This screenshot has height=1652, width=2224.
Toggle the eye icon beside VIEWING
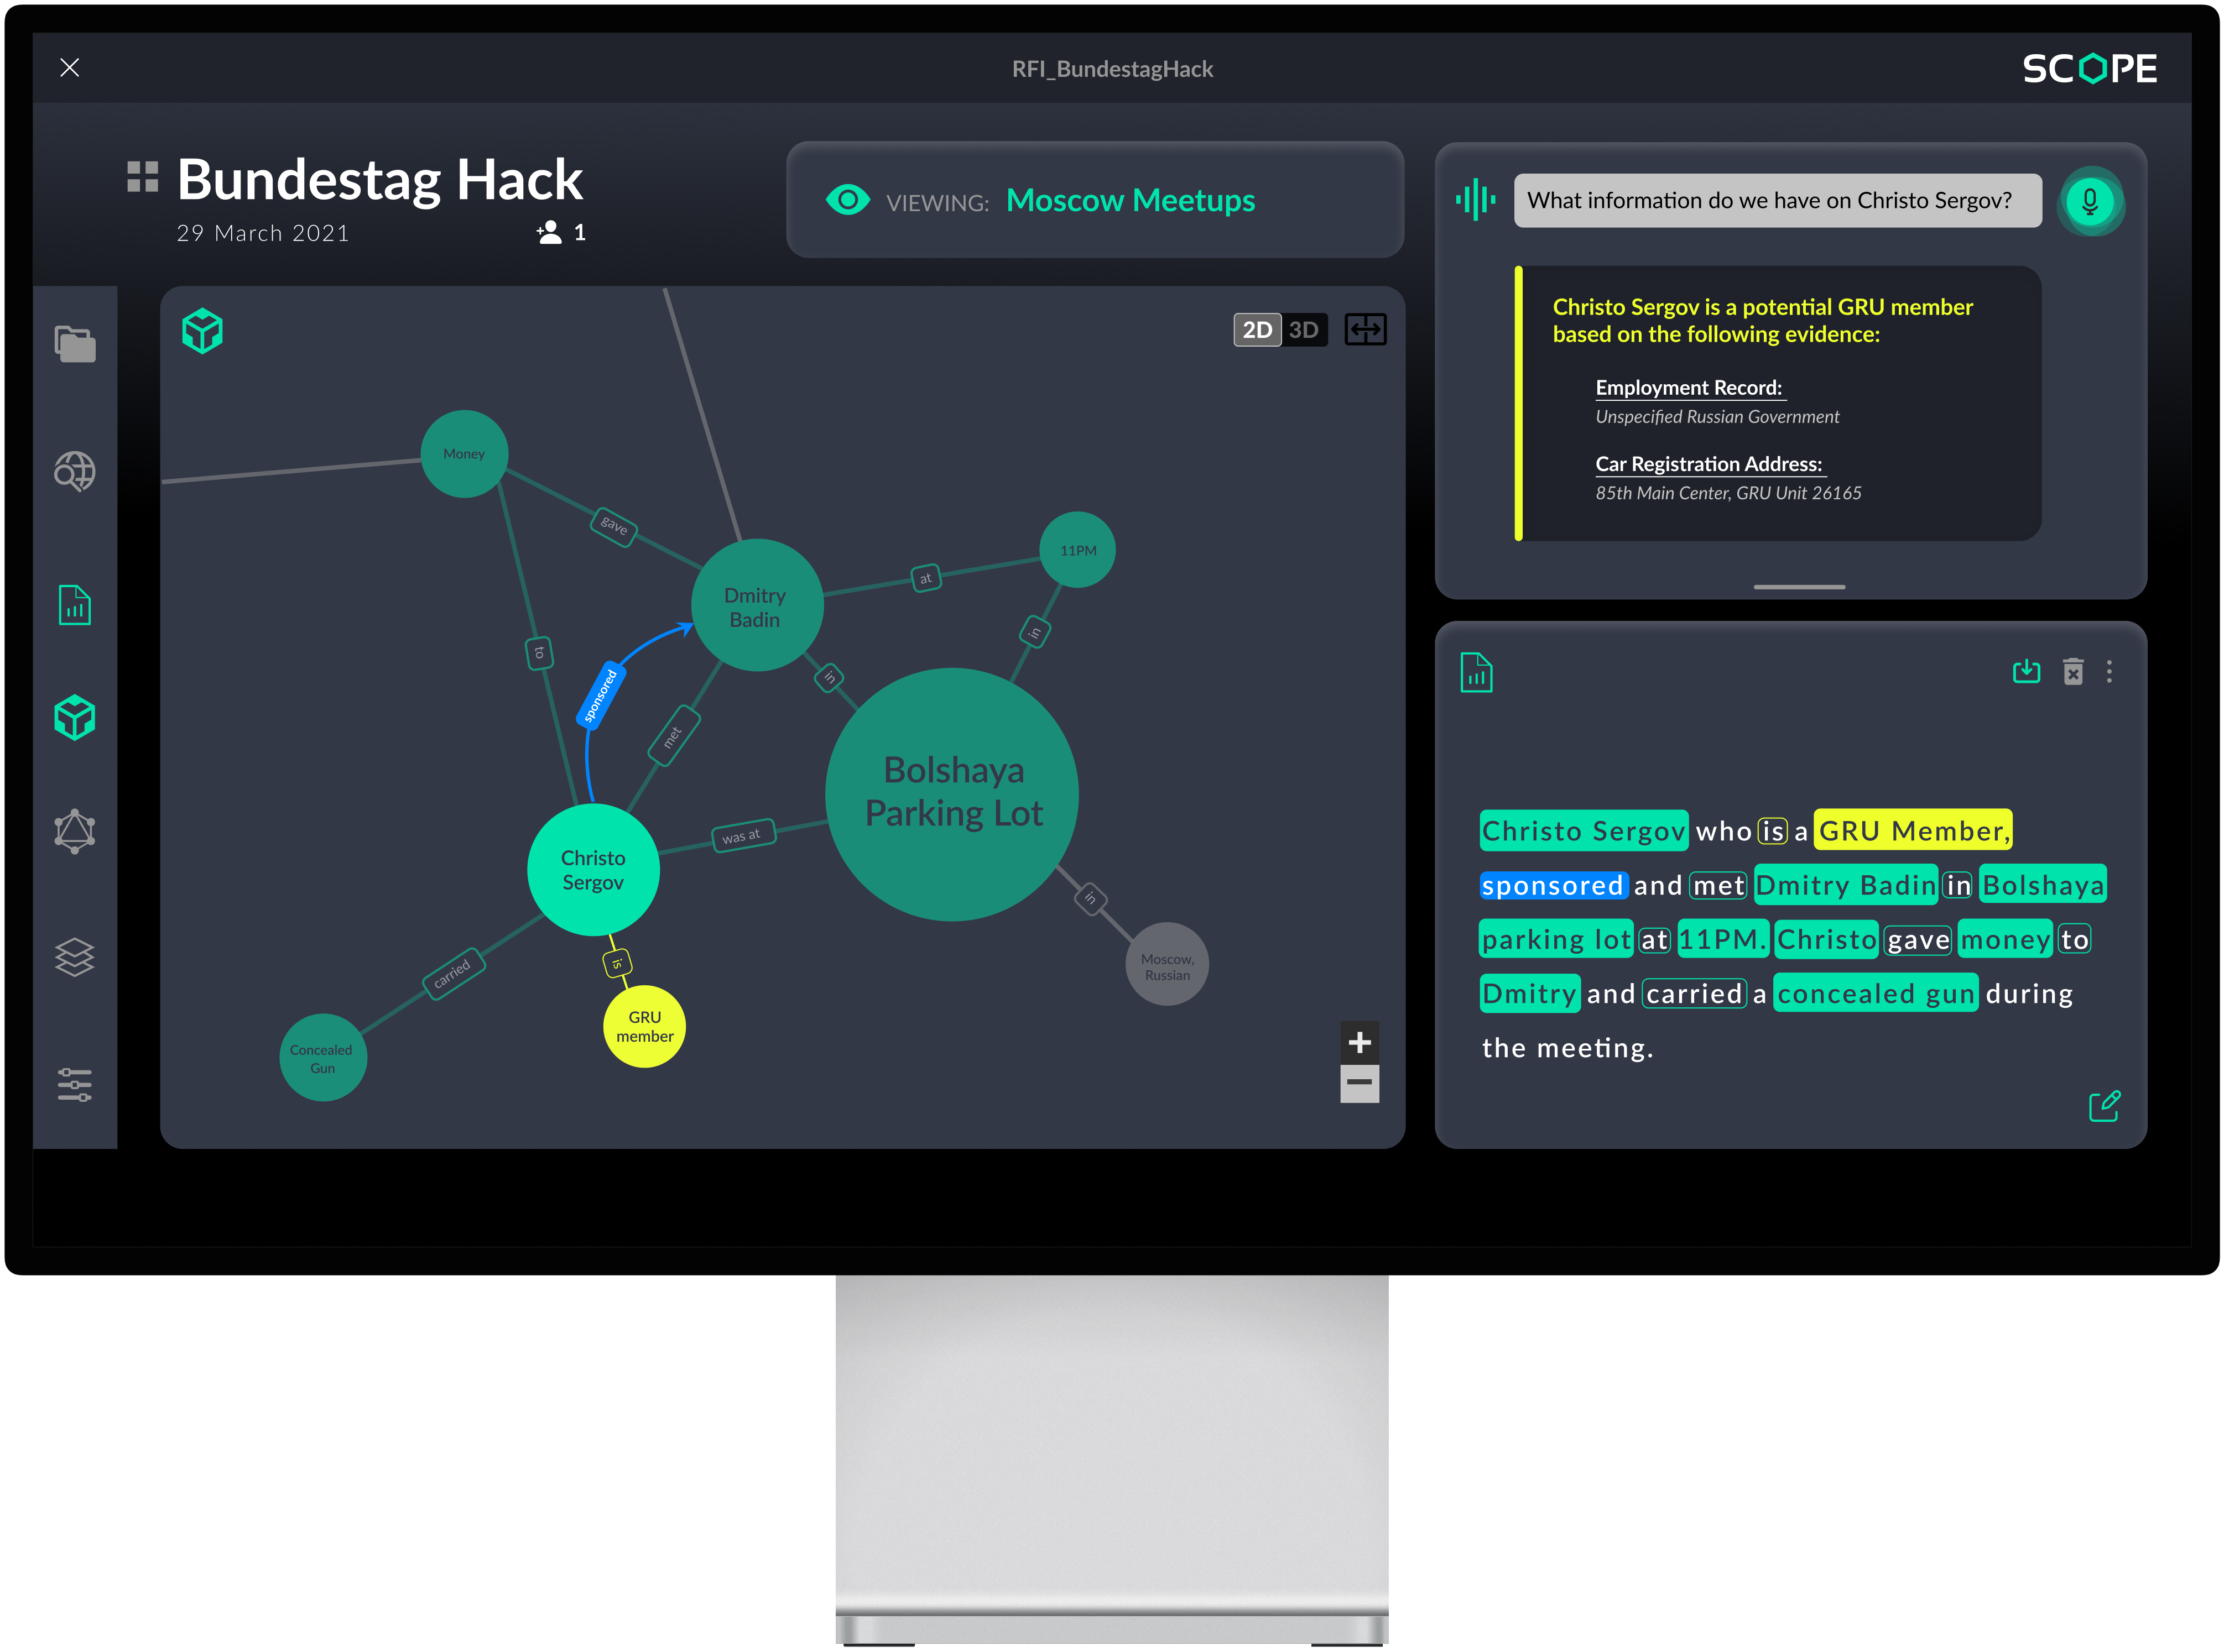847,200
